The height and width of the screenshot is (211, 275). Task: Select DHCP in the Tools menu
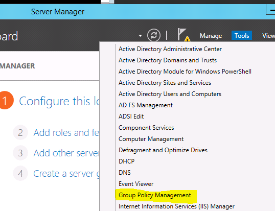pos(126,161)
